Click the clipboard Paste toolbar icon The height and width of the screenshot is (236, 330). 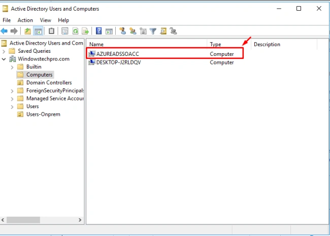click(51, 31)
